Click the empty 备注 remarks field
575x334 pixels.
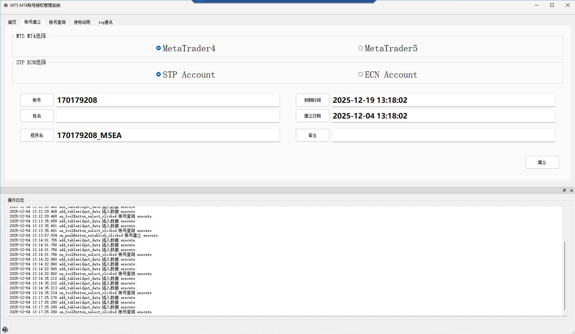point(444,135)
